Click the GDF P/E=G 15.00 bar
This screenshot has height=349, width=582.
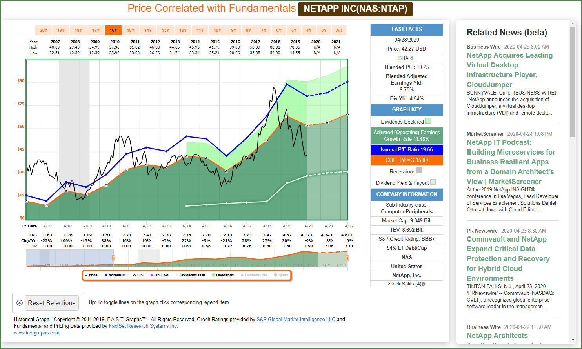[x=407, y=160]
